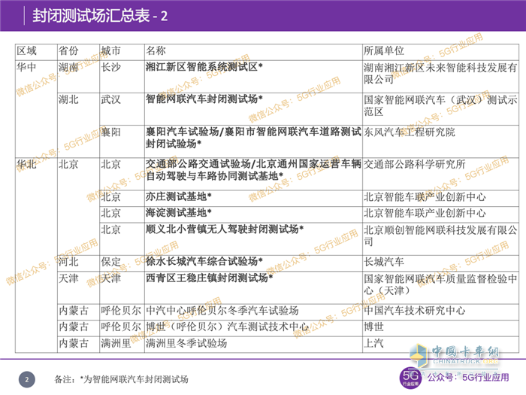Select 亦庄测试基地* name cell
Screen dimensions: 526x395
[x=254, y=199]
